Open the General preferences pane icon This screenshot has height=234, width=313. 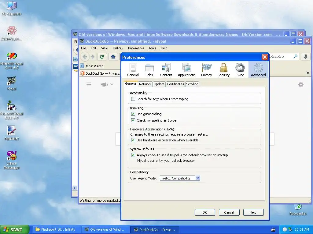tap(133, 70)
